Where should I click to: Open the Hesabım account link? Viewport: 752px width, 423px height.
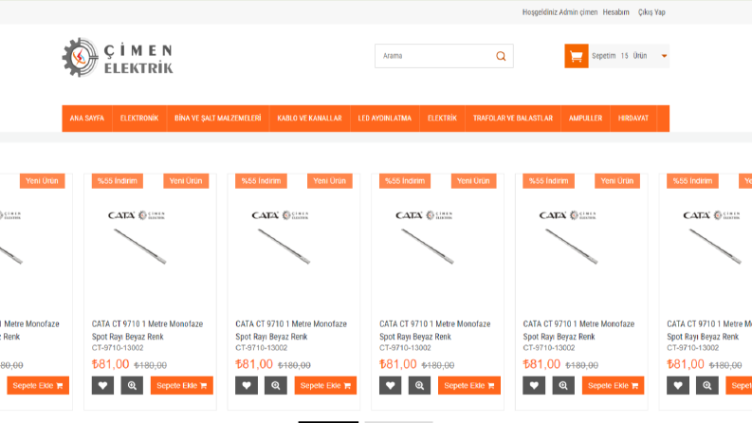(615, 12)
